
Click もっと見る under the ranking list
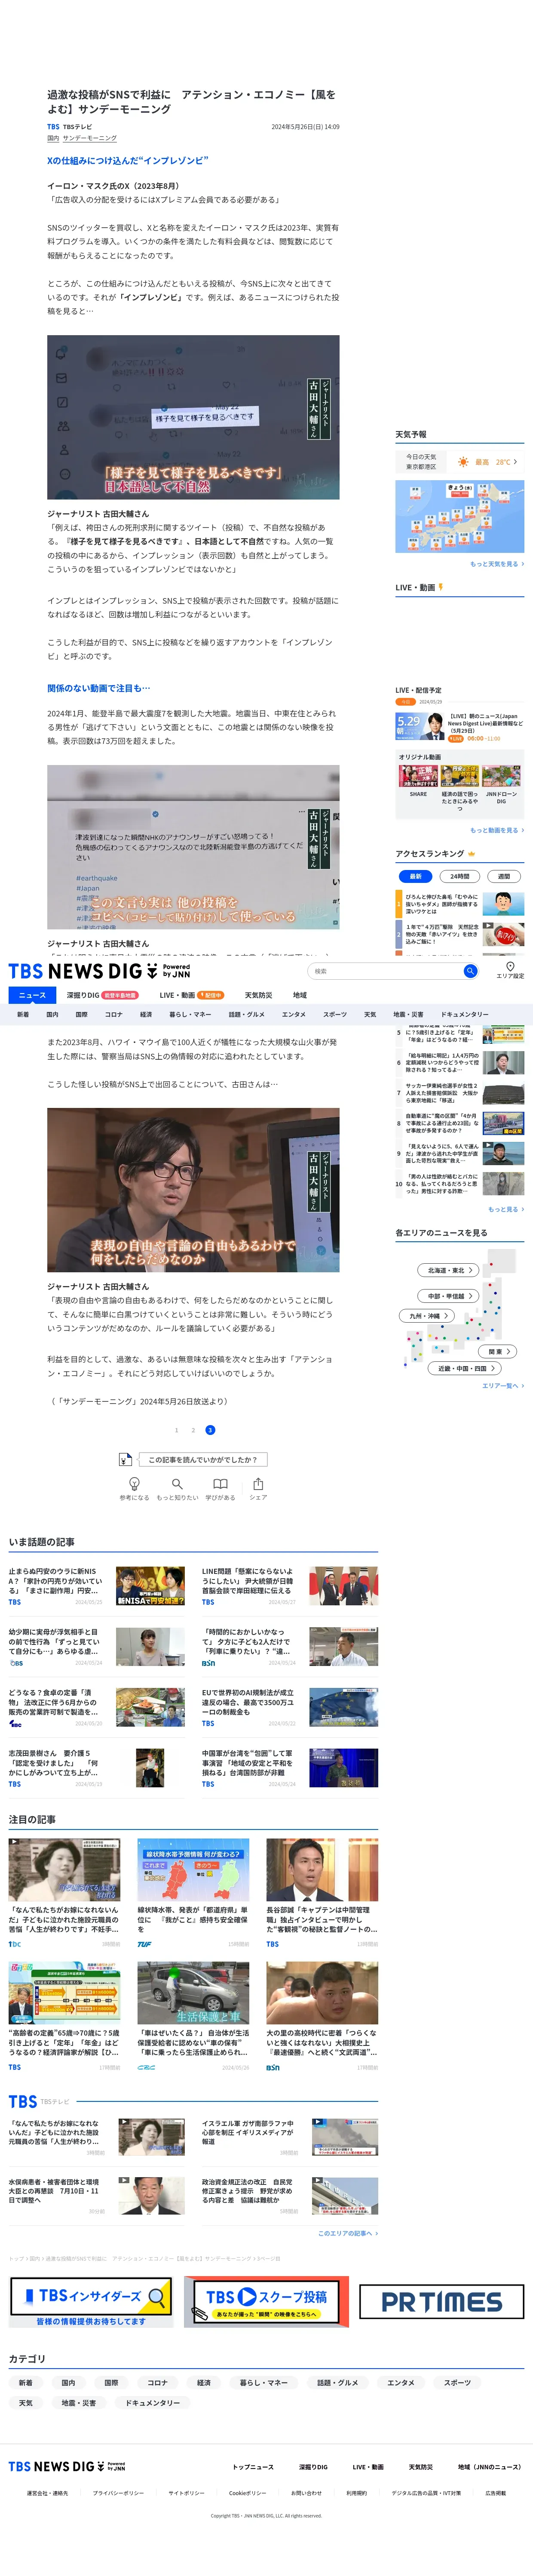[506, 1209]
